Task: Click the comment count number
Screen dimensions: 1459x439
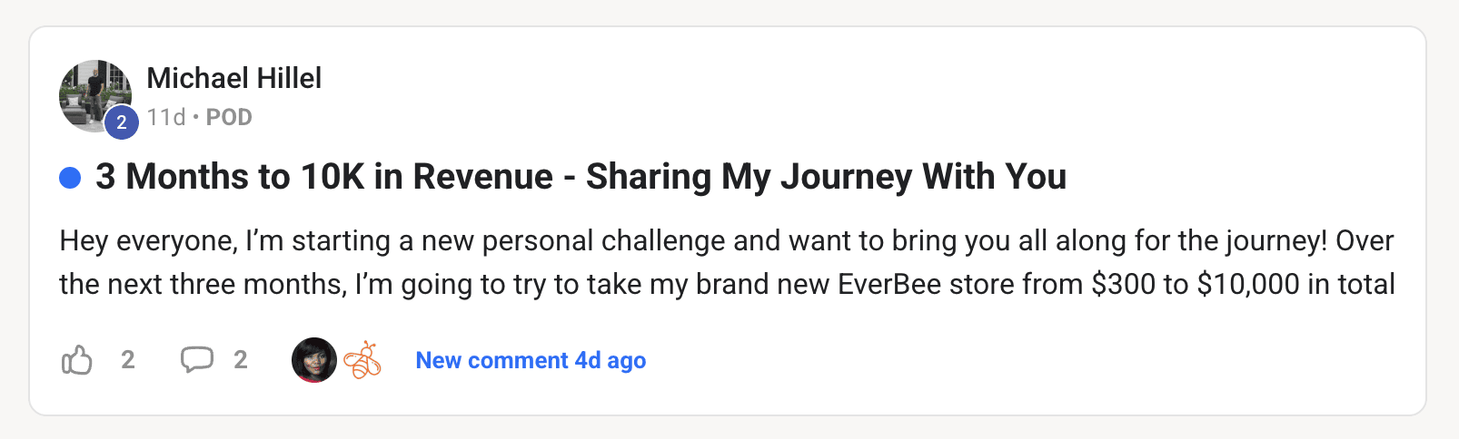Action: (241, 360)
